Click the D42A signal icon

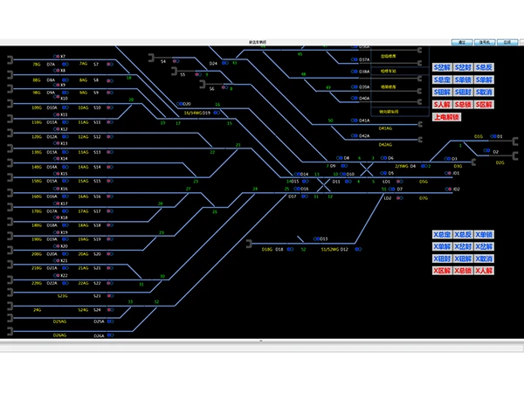(354, 135)
